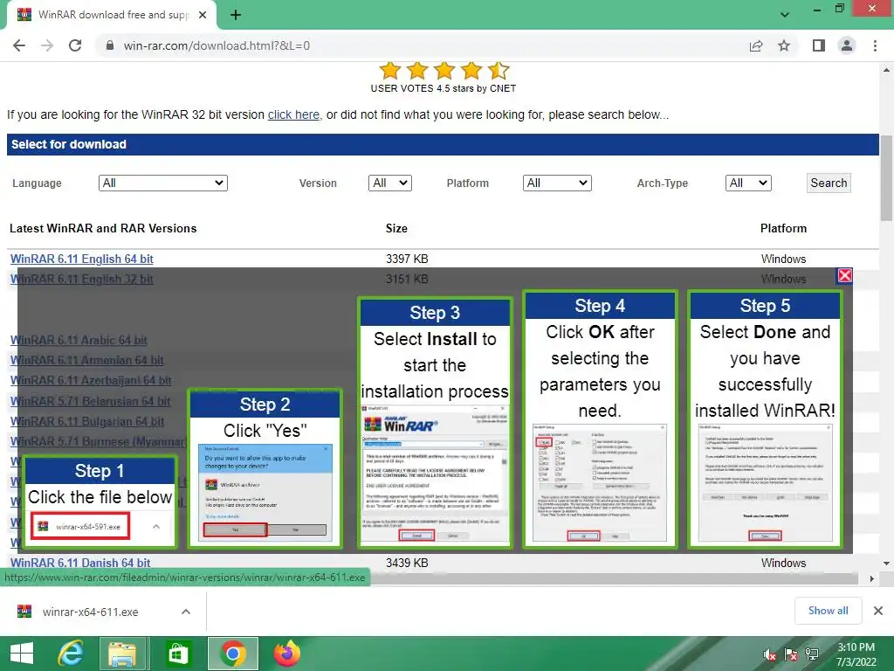Expand options chevron for winrar-x64-611.exe
The height and width of the screenshot is (671, 894).
(186, 612)
